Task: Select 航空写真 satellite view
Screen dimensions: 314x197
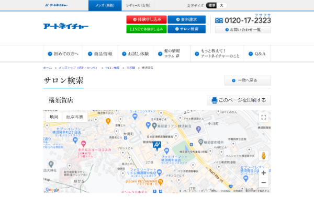Action: click(74, 117)
